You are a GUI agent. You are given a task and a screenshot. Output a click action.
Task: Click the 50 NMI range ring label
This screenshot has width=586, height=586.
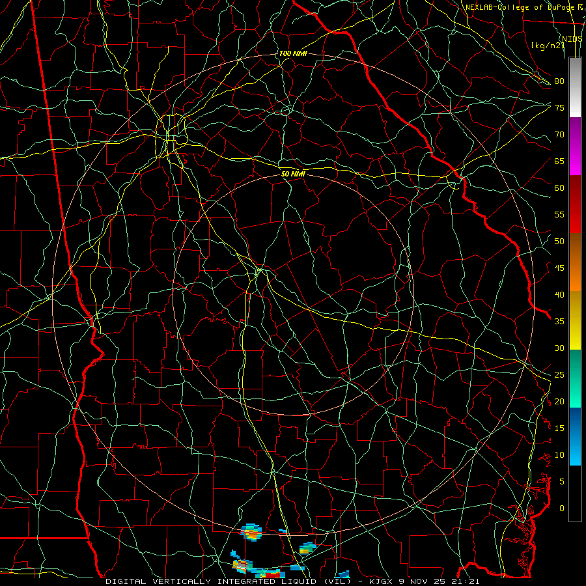[x=293, y=174]
